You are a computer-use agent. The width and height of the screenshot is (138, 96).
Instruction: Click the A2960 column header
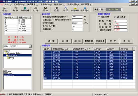126,49
